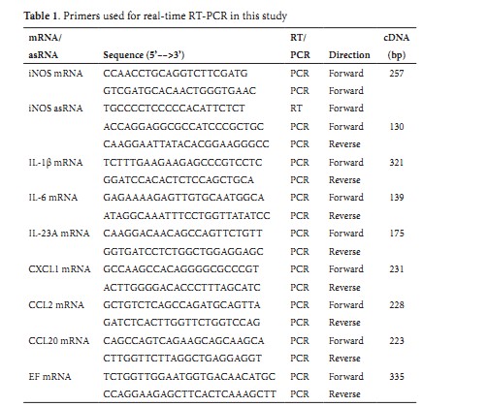Select the IL-23A mRNA row label

click(59, 234)
